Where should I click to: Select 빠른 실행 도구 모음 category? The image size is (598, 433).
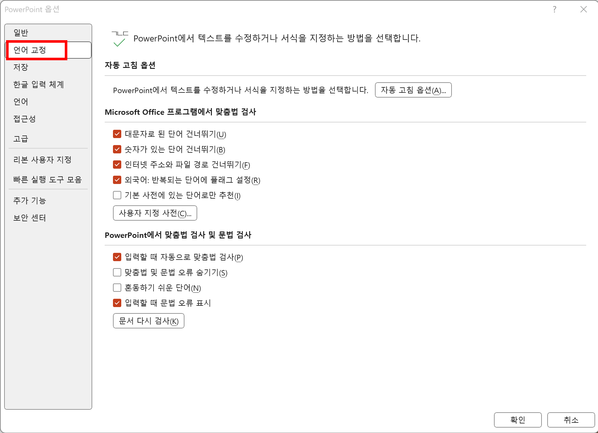coord(48,180)
